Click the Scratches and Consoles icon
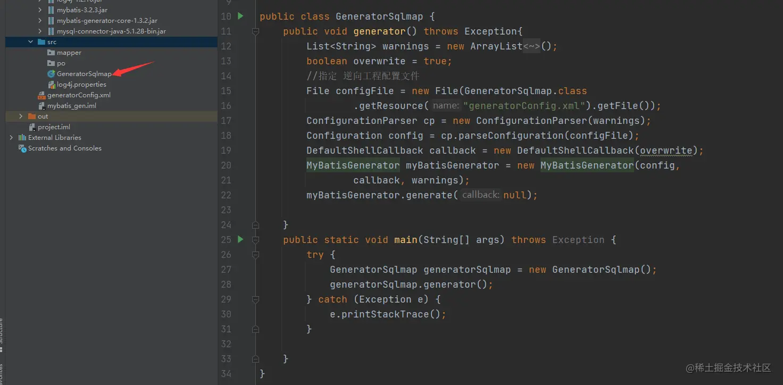Viewport: 783px width, 385px height. [x=22, y=148]
